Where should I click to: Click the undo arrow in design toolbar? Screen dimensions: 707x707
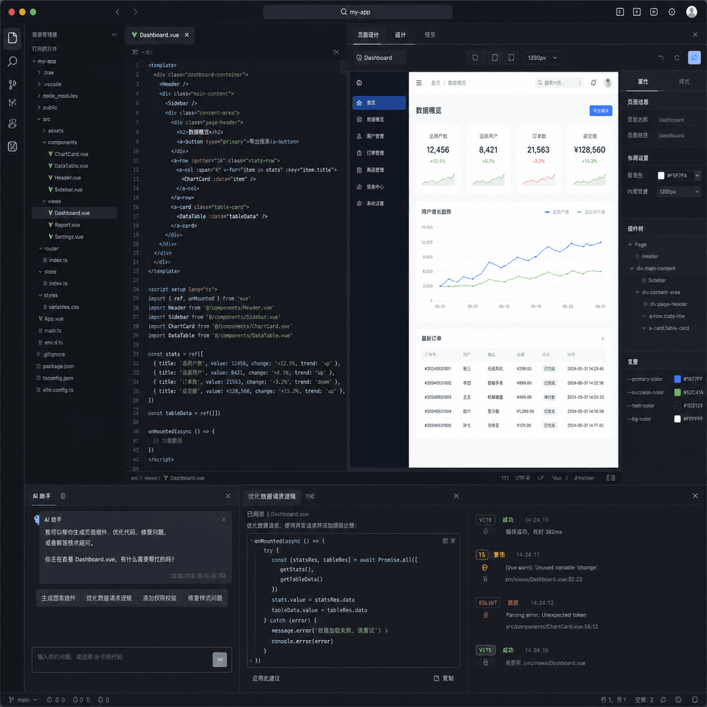(661, 58)
